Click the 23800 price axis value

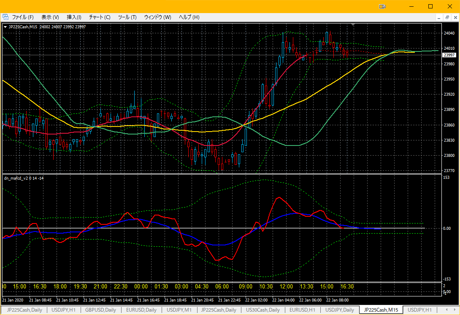click(x=449, y=156)
